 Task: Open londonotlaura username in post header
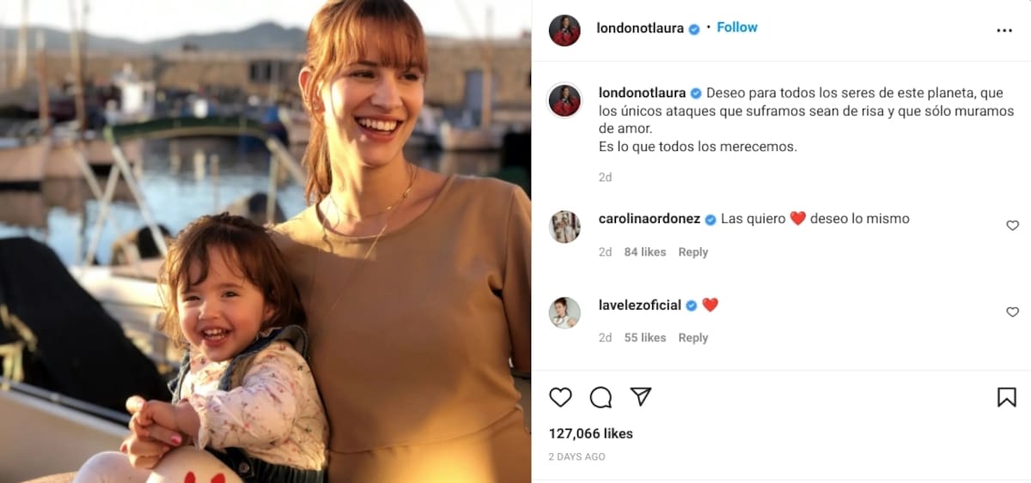click(x=639, y=28)
